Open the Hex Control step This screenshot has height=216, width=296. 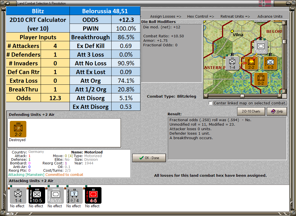pos(200,17)
